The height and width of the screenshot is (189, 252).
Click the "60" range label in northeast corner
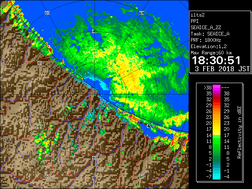point(142,13)
